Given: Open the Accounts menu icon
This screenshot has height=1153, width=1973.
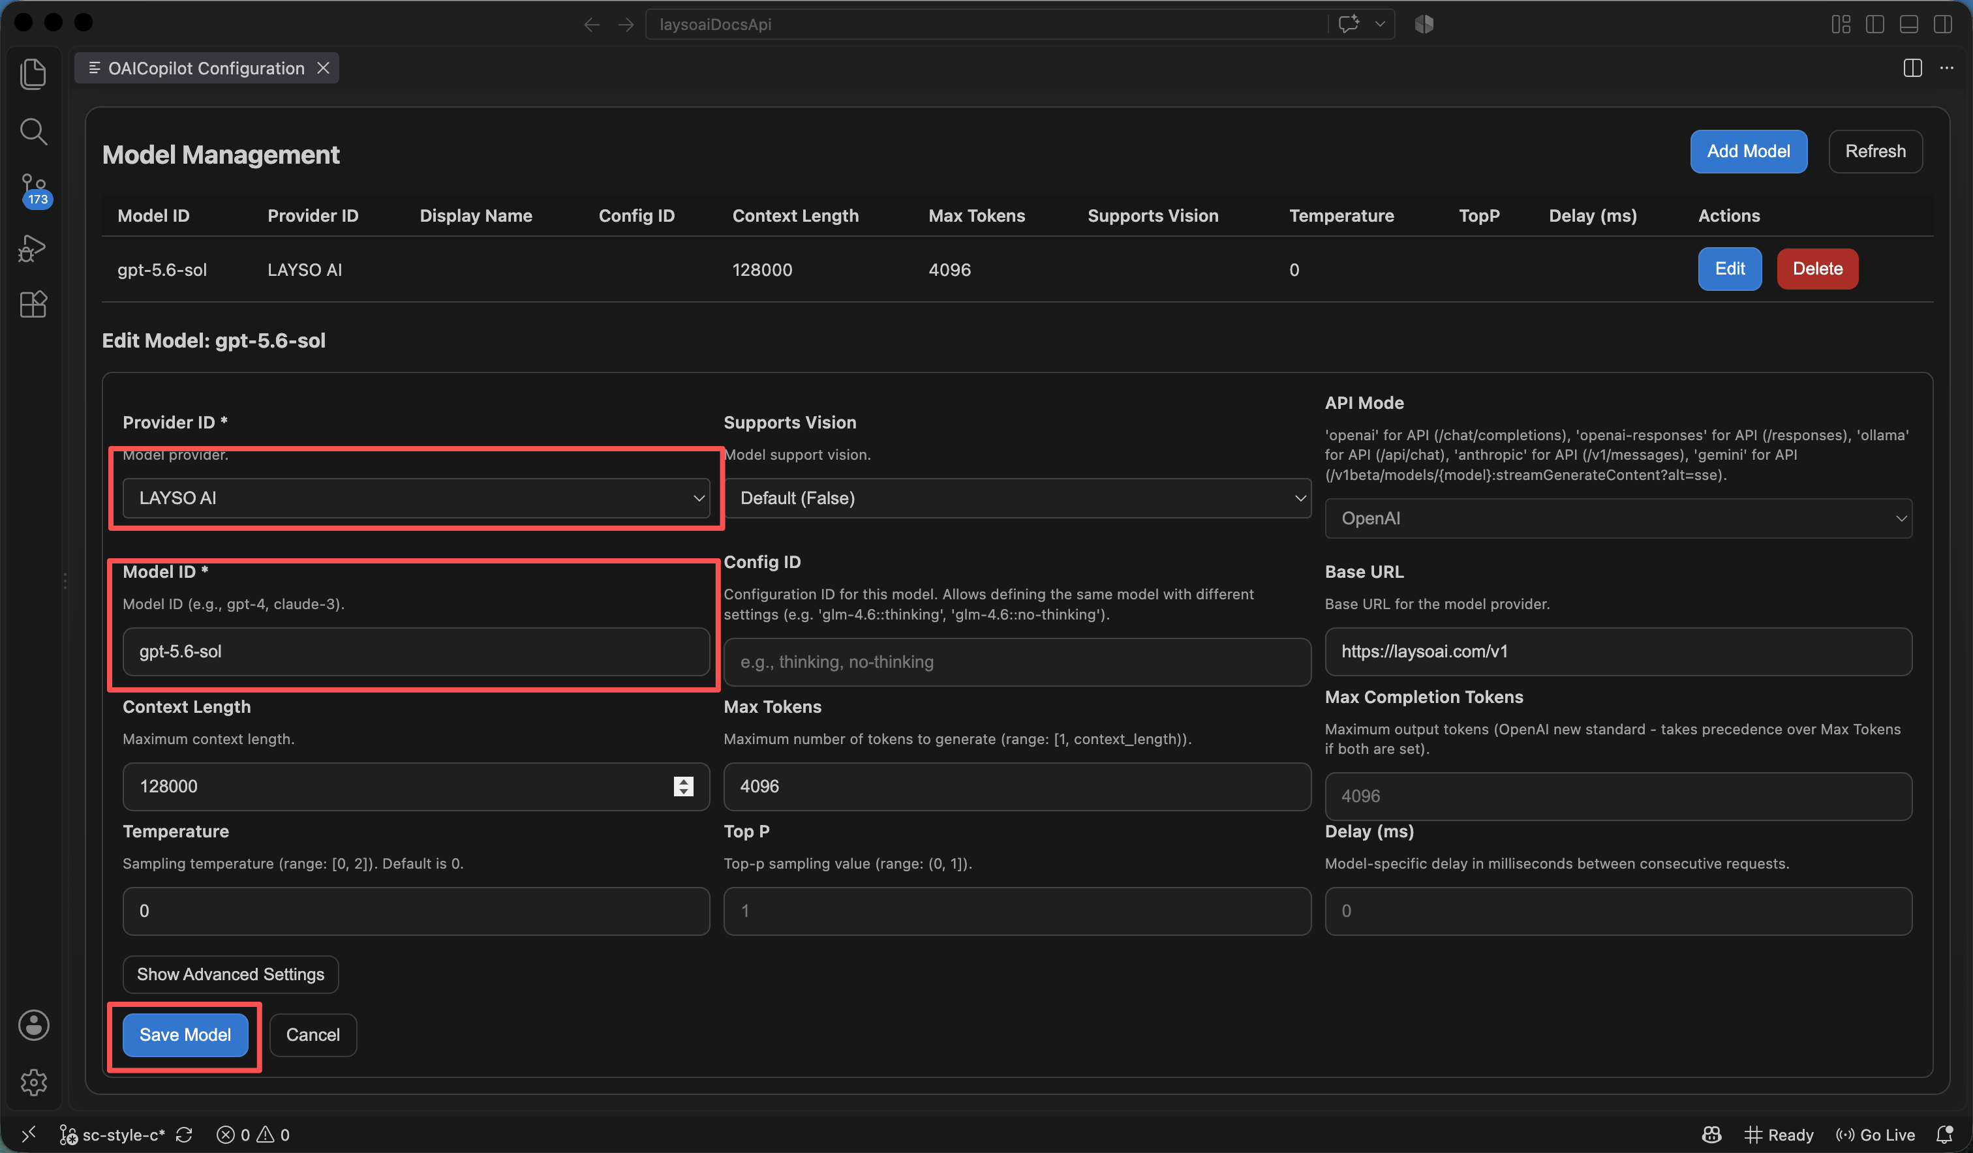Looking at the screenshot, I should tap(34, 1025).
